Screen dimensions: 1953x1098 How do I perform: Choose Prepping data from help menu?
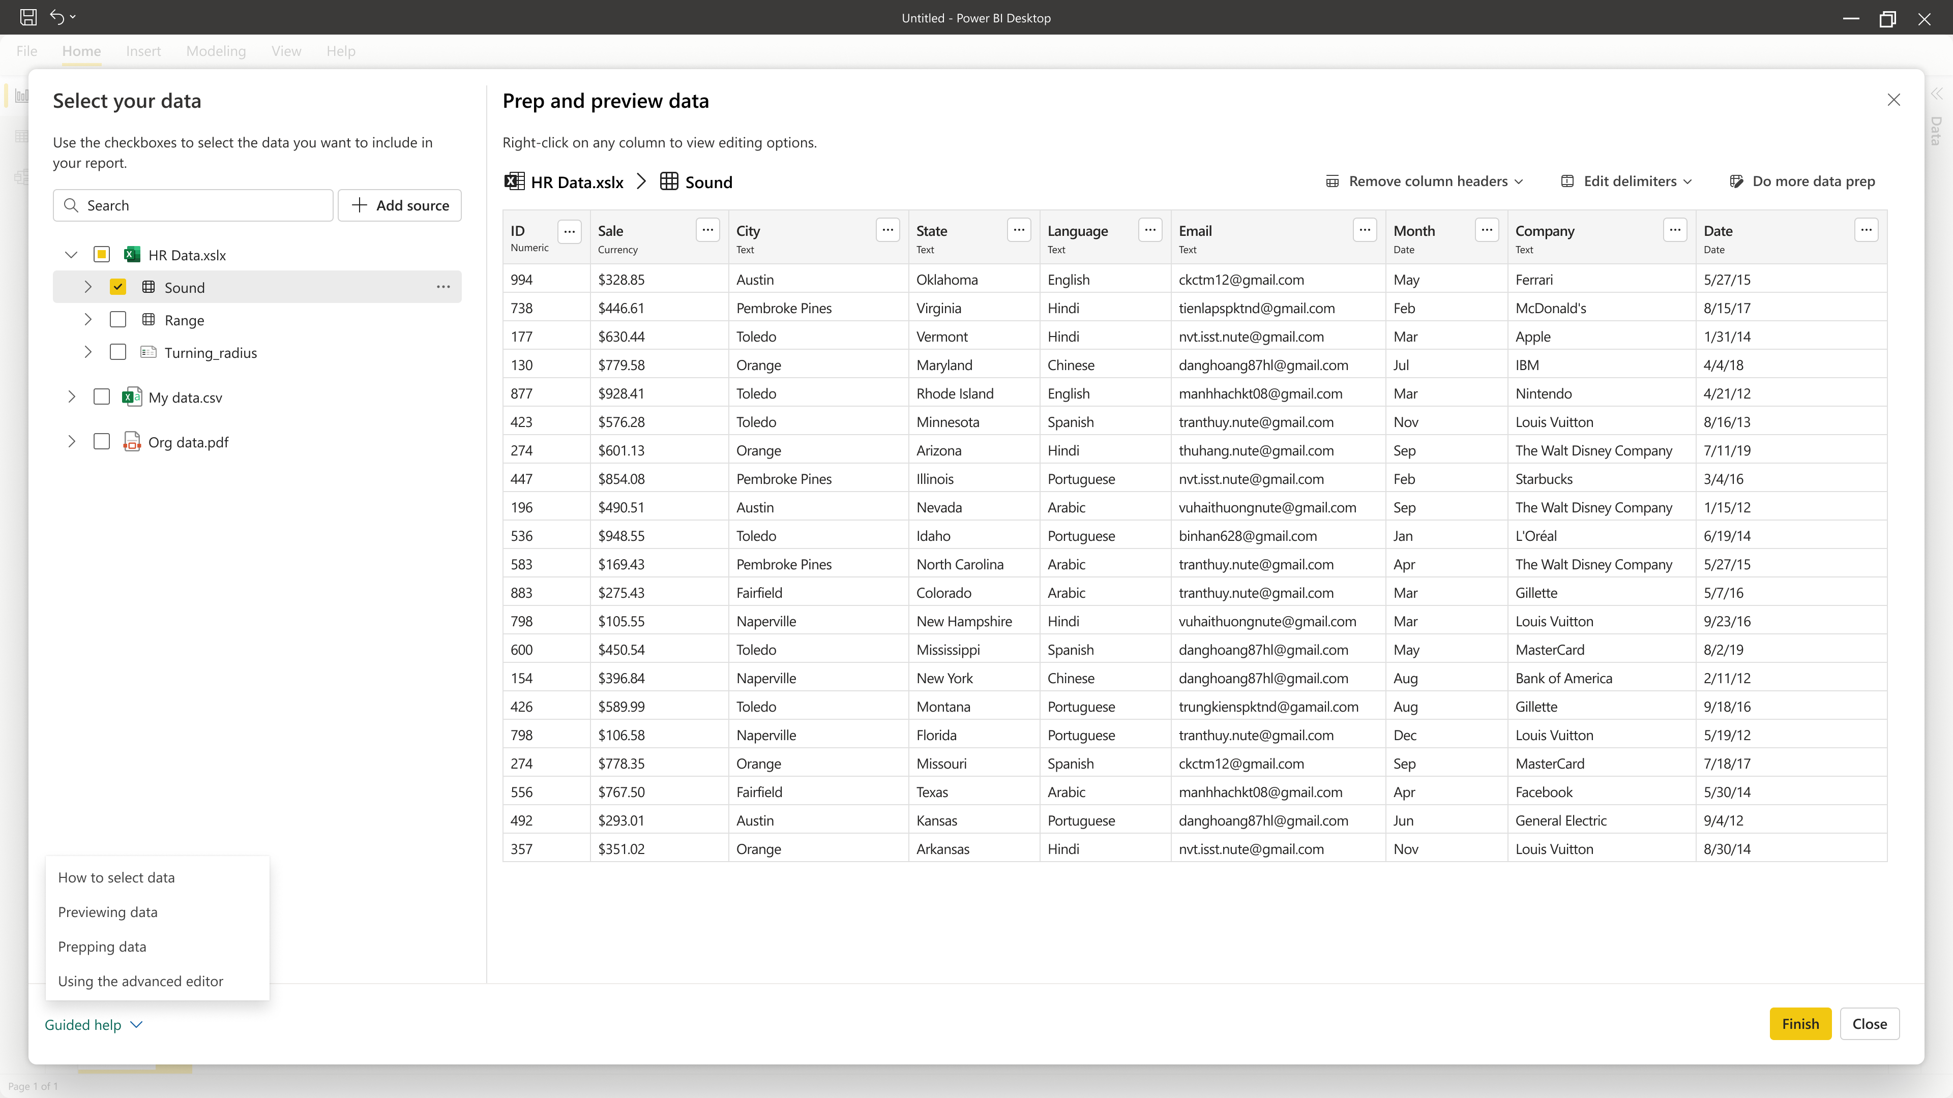(x=102, y=947)
